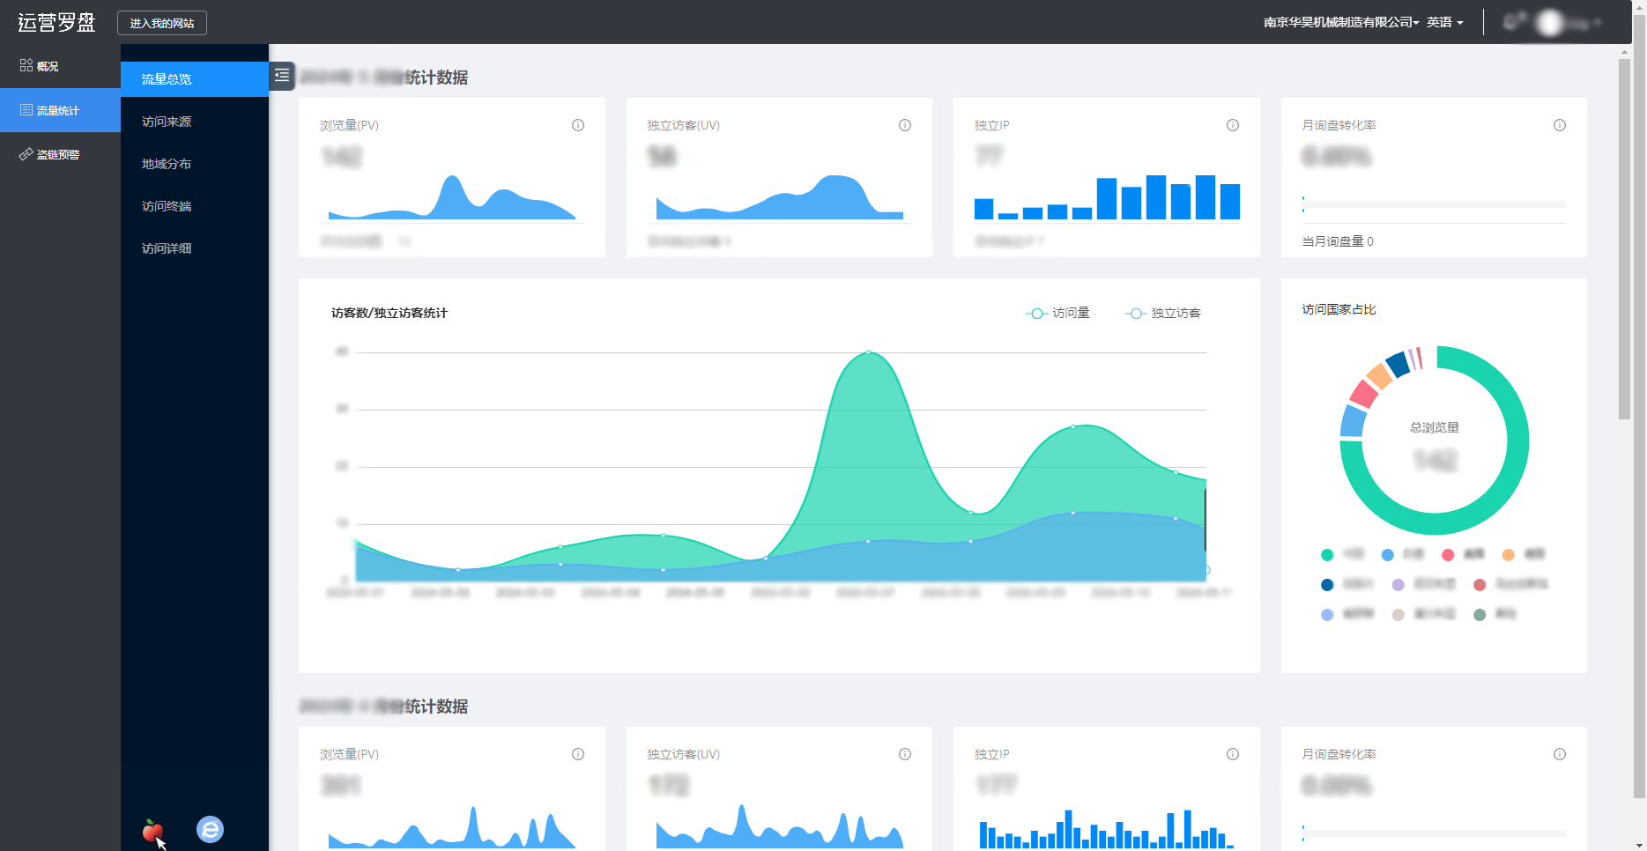Click the red apple icon at bottom
This screenshot has height=851, width=1647.
tap(152, 830)
